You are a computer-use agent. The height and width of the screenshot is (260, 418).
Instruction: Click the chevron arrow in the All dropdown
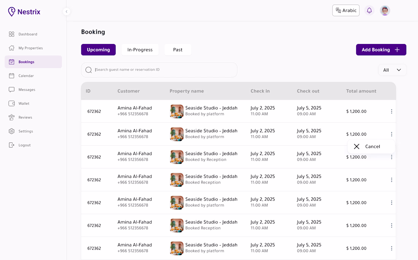click(399, 70)
